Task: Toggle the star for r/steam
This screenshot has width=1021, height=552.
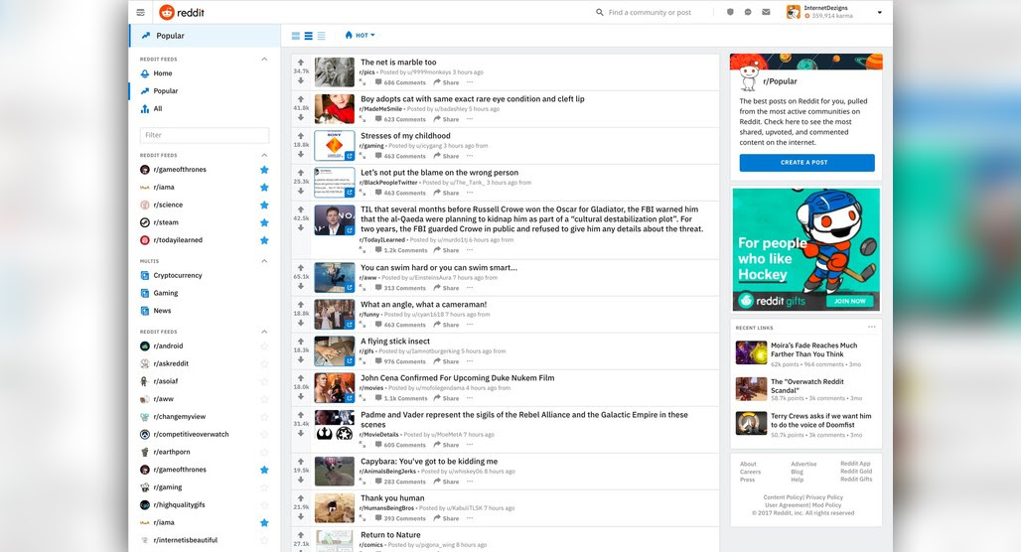Action: point(264,222)
